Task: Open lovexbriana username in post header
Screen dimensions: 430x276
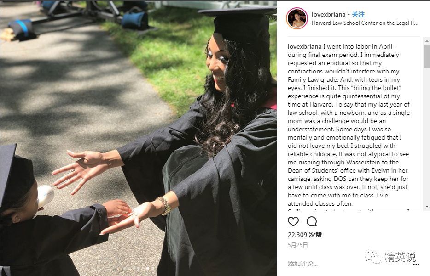Action: [x=329, y=14]
